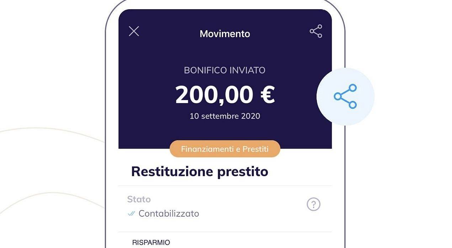The width and height of the screenshot is (452, 248).
Task: Select the Movimento header title
Action: point(224,33)
